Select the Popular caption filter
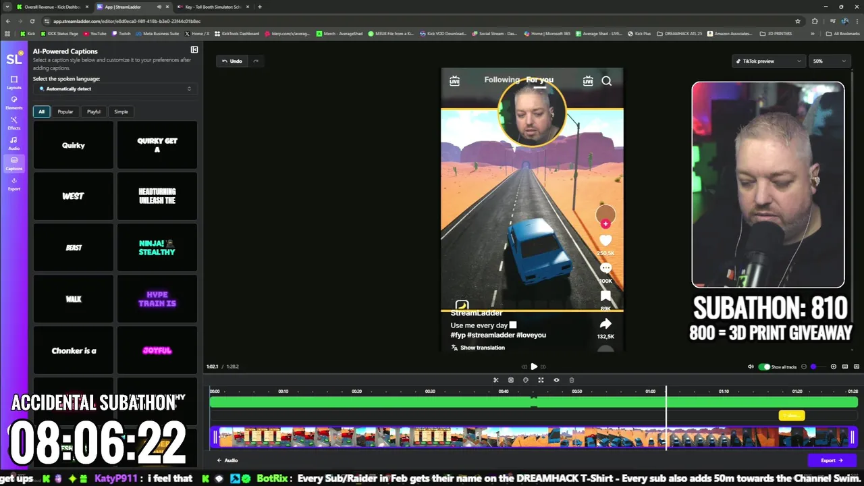This screenshot has width=864, height=486. coord(65,111)
